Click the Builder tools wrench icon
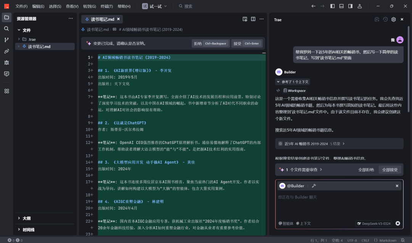This screenshot has height=243, width=412. 314,186
